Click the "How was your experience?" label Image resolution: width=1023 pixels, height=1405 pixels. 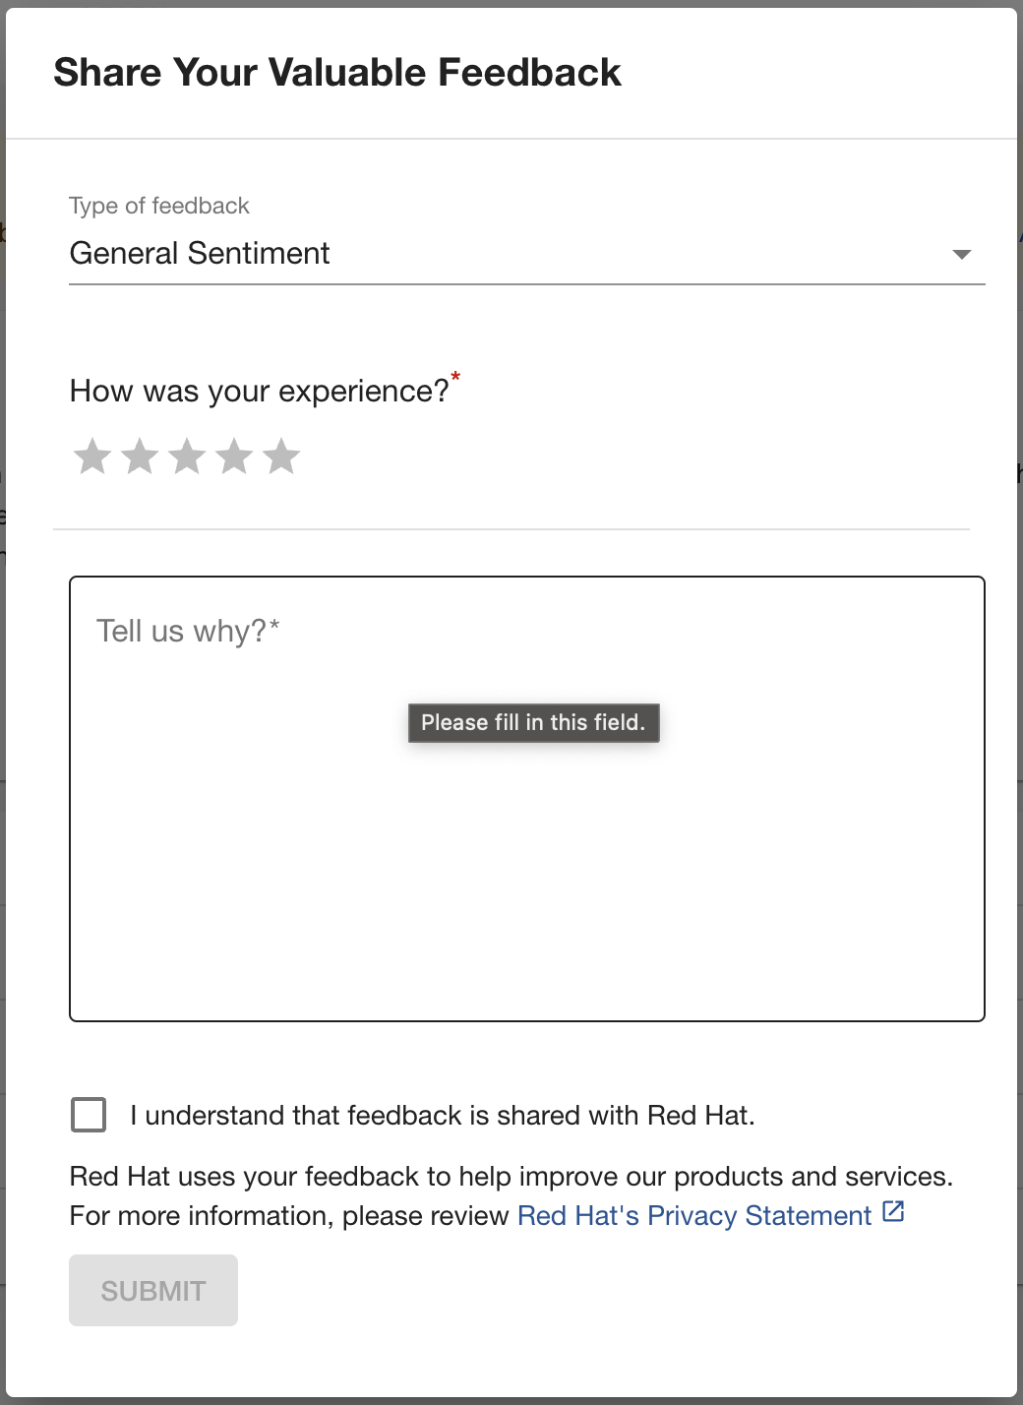click(x=260, y=392)
